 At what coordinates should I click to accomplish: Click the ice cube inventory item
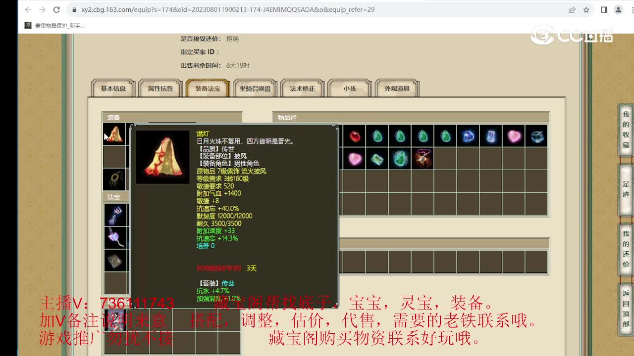pos(536,136)
